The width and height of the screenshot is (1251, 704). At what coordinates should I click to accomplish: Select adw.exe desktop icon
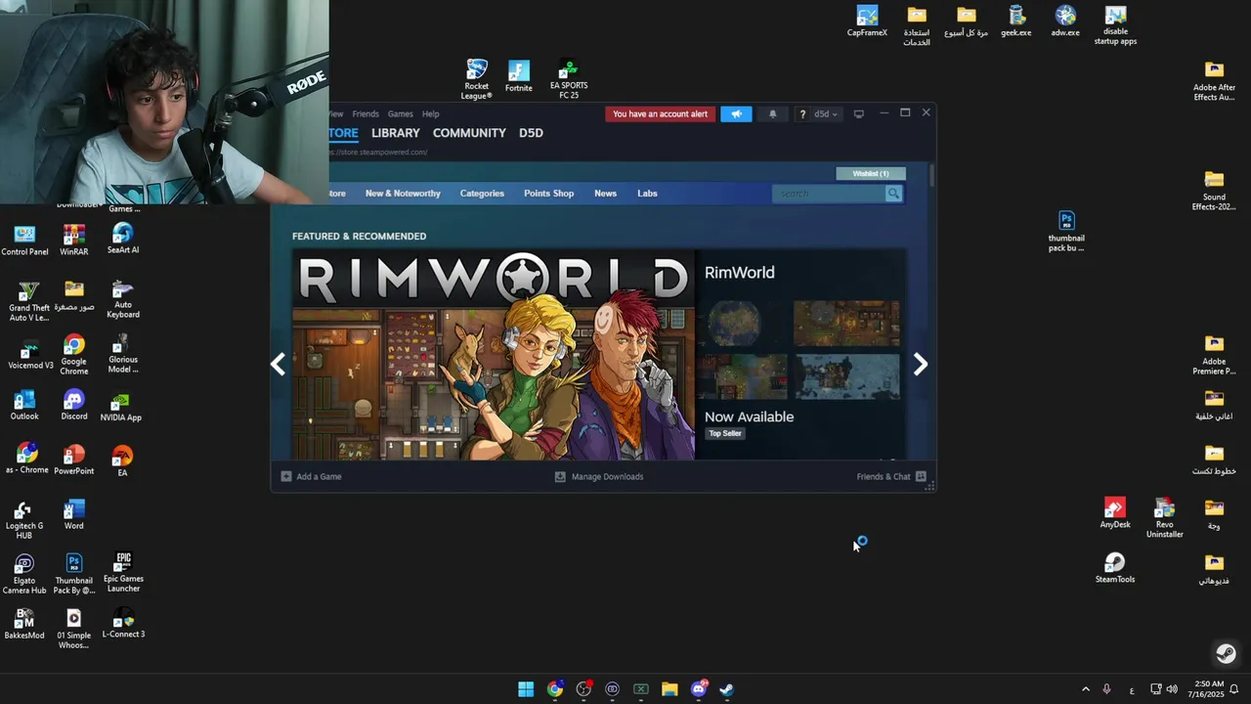tap(1065, 21)
